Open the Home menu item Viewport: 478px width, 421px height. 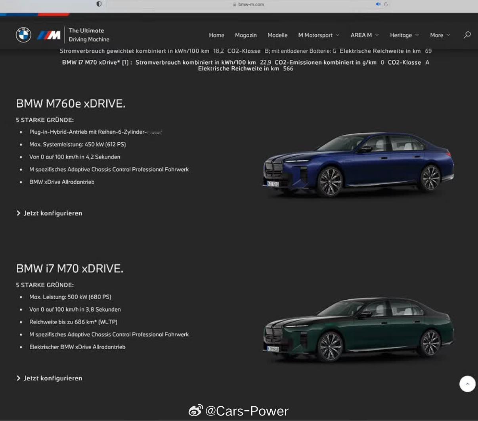tap(216, 35)
